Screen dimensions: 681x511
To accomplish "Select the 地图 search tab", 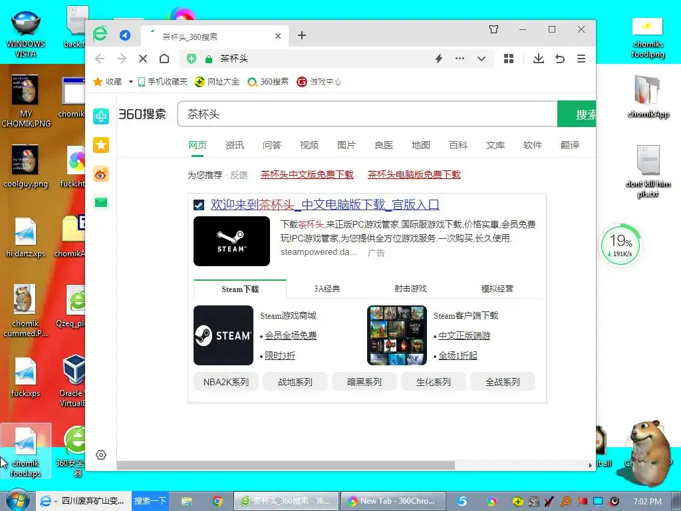I will coord(421,145).
